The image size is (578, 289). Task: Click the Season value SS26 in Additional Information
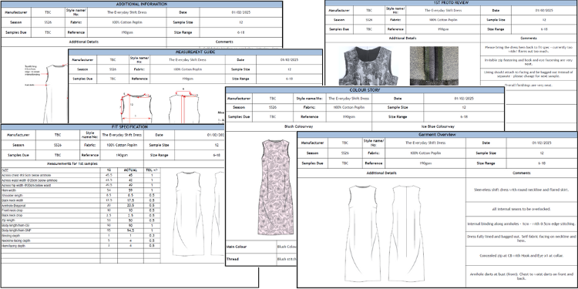pos(48,22)
